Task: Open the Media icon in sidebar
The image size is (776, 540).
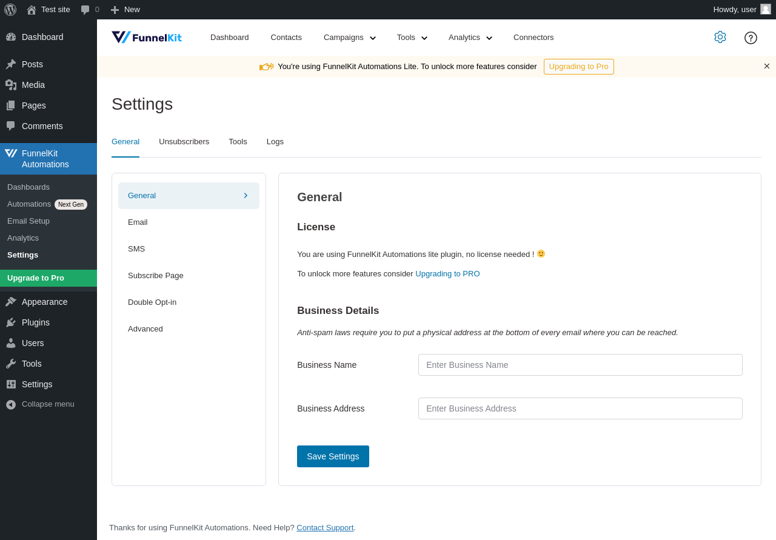Action: 11,85
